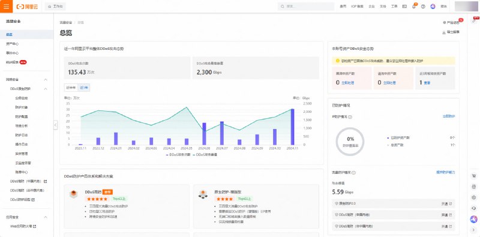Open the language selector in header
This screenshot has width=480, height=237.
pos(443,7)
